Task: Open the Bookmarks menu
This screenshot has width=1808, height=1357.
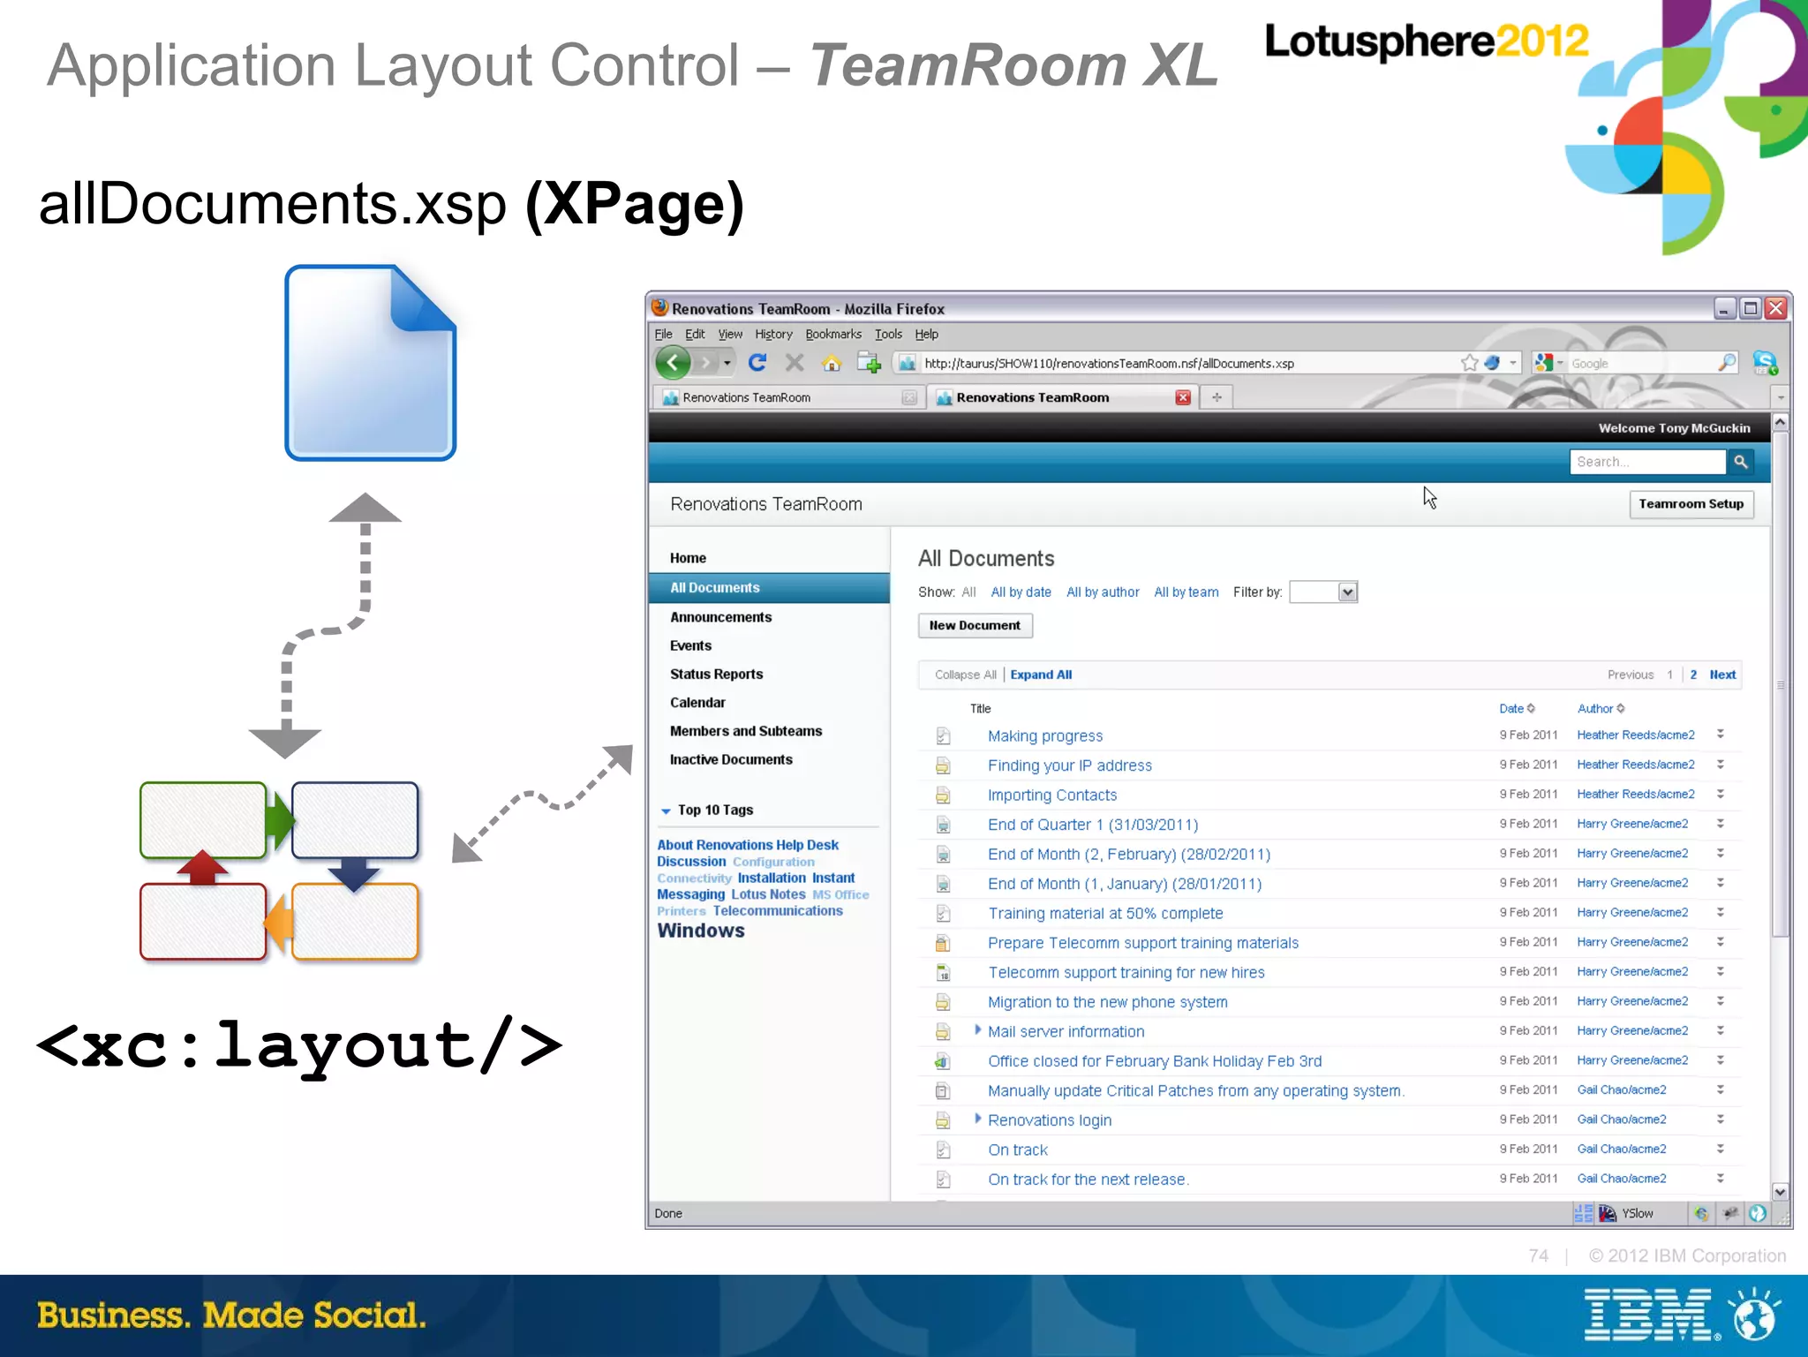Action: tap(833, 335)
